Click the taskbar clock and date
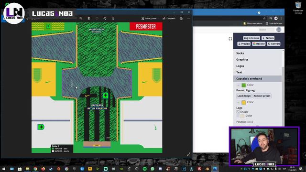The width and height of the screenshot is (306, 172). point(292,169)
